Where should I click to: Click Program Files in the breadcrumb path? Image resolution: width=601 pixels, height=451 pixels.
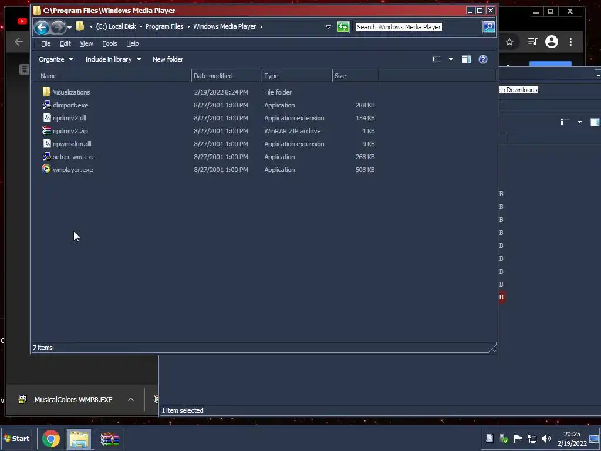pyautogui.click(x=164, y=26)
